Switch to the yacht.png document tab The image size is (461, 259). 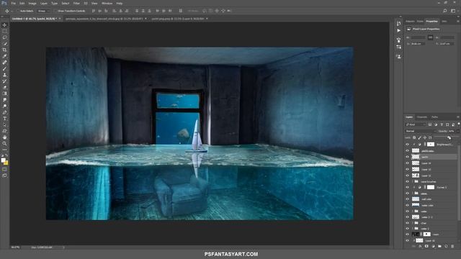[x=178, y=19]
